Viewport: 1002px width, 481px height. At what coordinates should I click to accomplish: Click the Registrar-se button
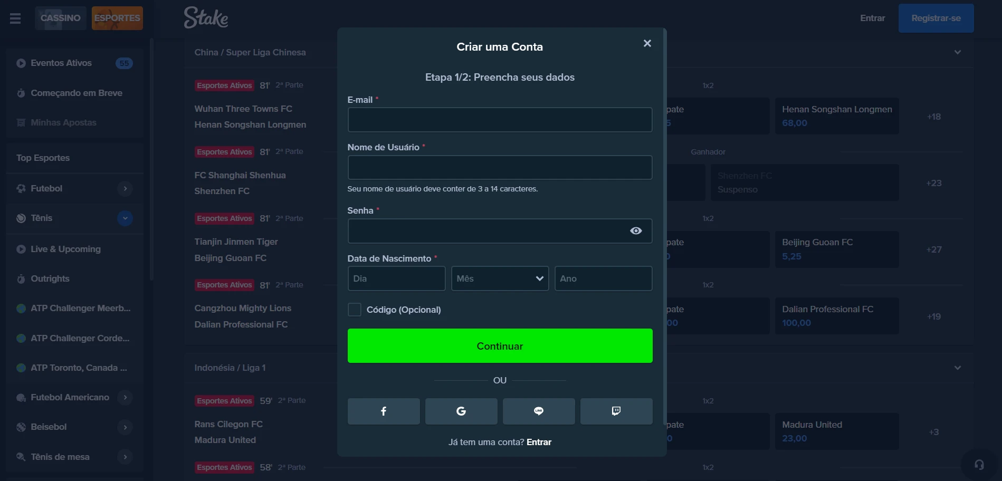[x=936, y=18]
